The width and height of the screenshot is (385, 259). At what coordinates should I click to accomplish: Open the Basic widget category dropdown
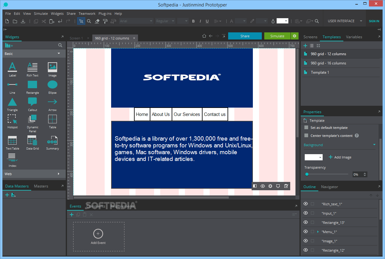click(x=34, y=54)
